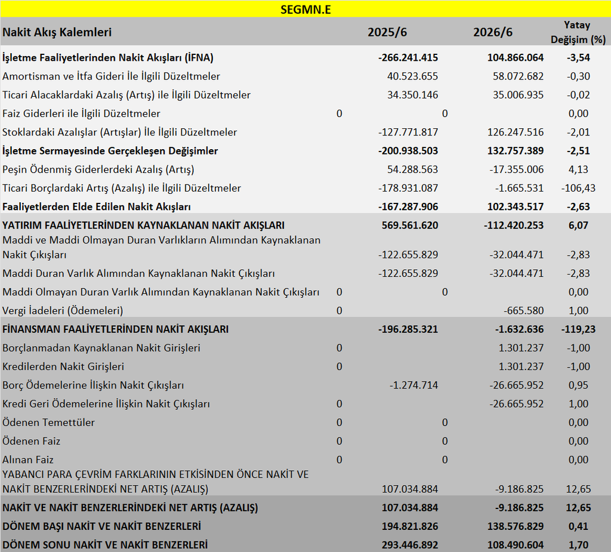Click the value 102.343.517
The image size is (611, 552).
tap(515, 206)
